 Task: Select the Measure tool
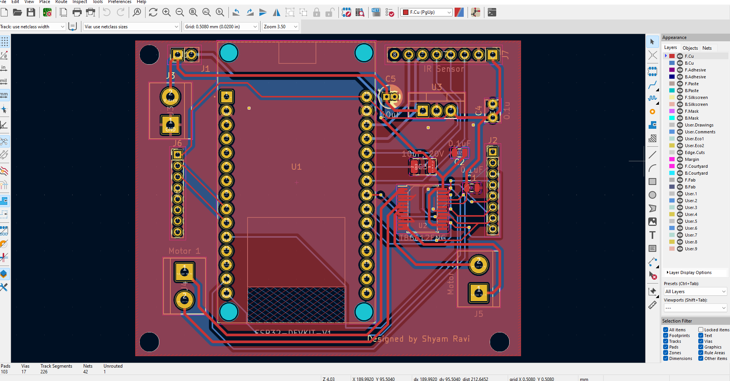point(652,305)
